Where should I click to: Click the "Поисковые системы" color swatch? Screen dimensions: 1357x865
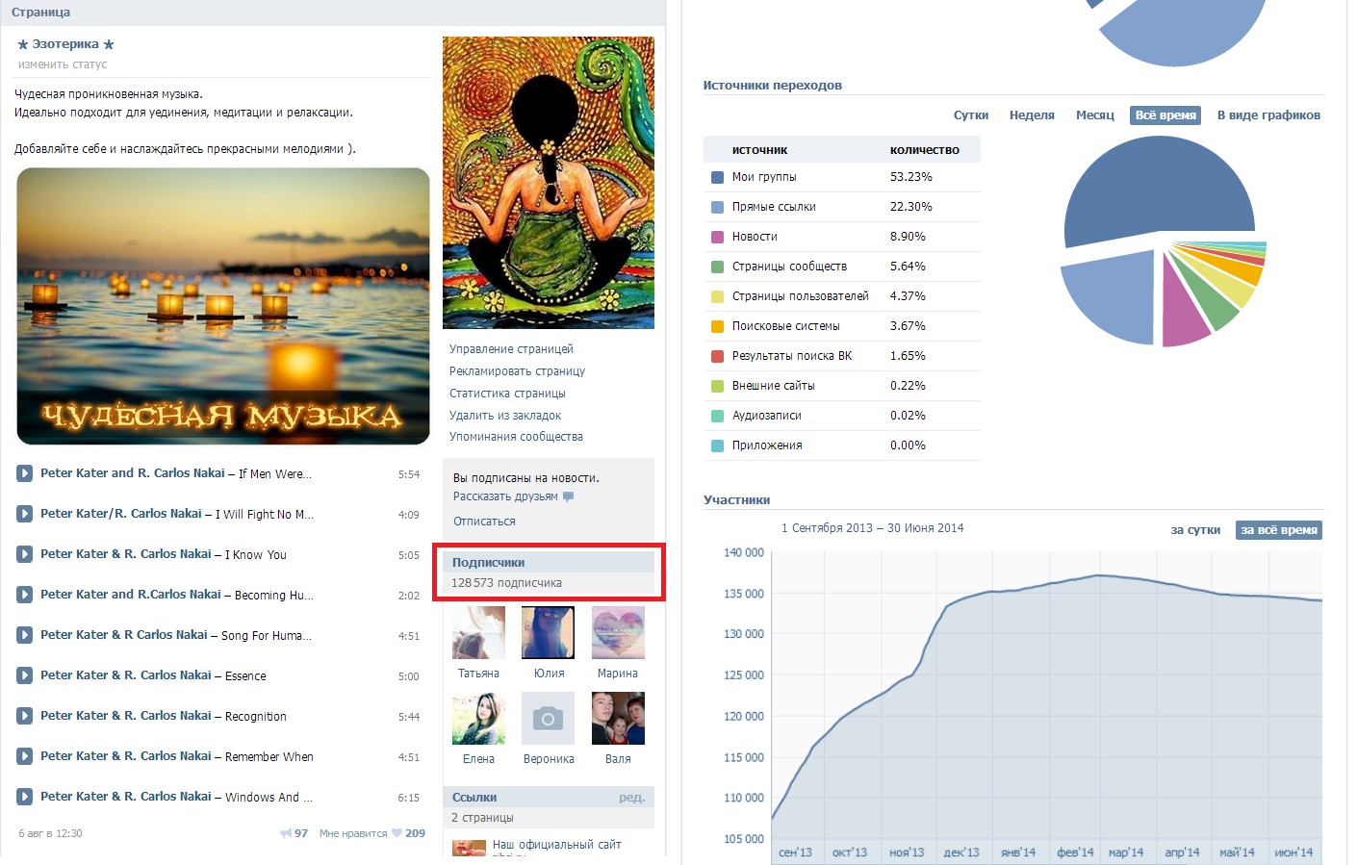(717, 326)
